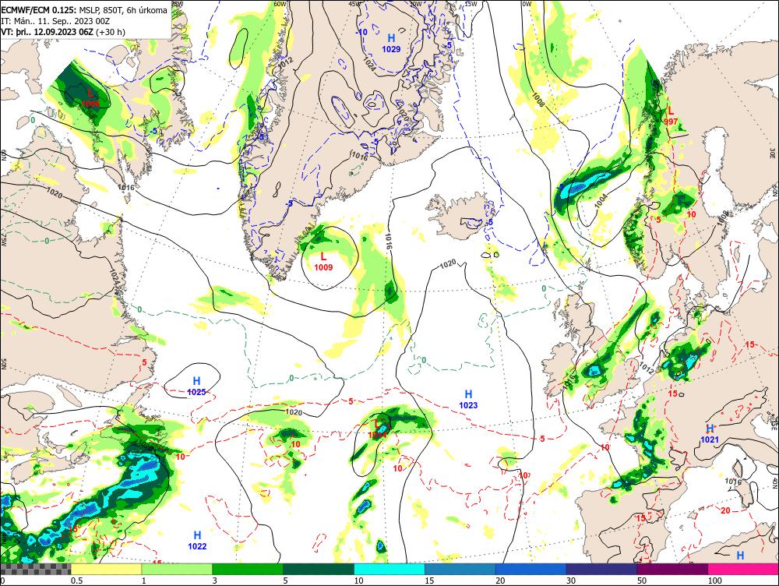Click the yellow 0.5–1 mm legend swatch
This screenshot has width=779, height=586.
click(106, 569)
